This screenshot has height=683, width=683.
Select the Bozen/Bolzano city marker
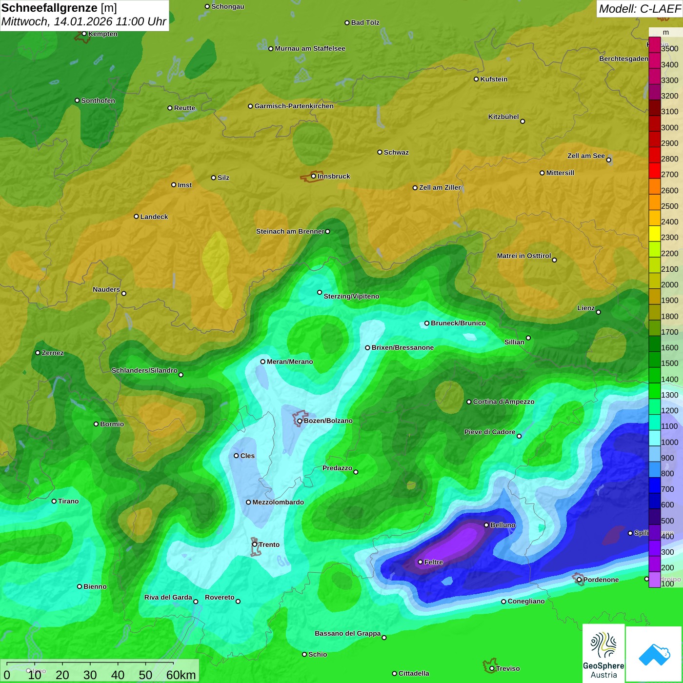coord(300,421)
